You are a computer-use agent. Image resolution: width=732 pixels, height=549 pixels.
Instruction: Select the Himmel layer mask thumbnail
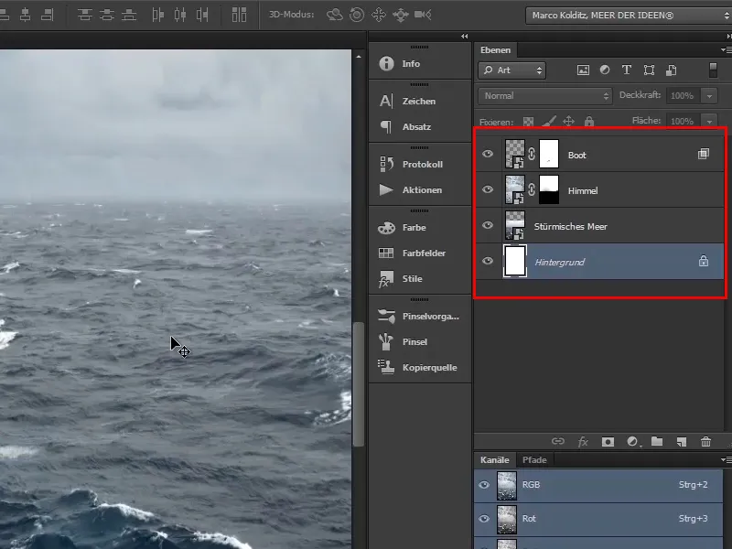coord(549,189)
